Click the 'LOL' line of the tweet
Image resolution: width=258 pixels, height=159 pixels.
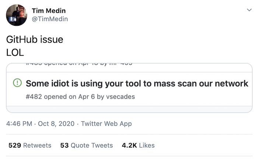coord(15,53)
